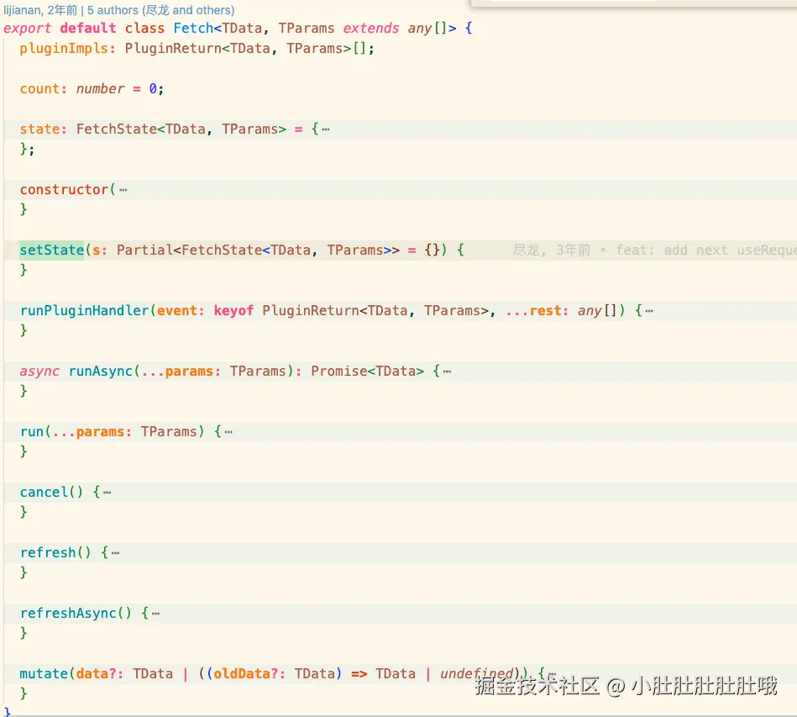Click the pluginImpls property name
The width and height of the screenshot is (797, 717).
click(x=64, y=49)
